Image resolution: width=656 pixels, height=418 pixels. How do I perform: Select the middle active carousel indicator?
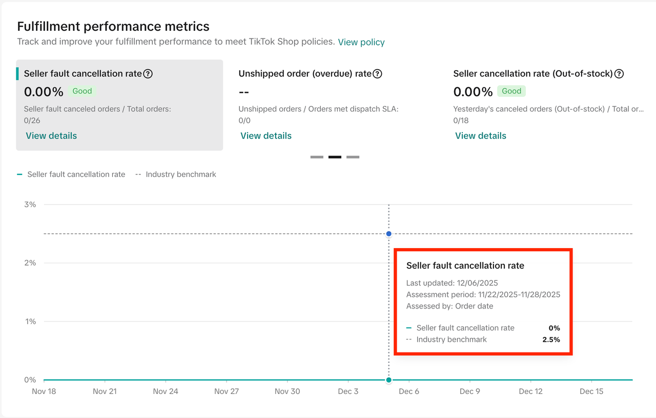click(335, 157)
